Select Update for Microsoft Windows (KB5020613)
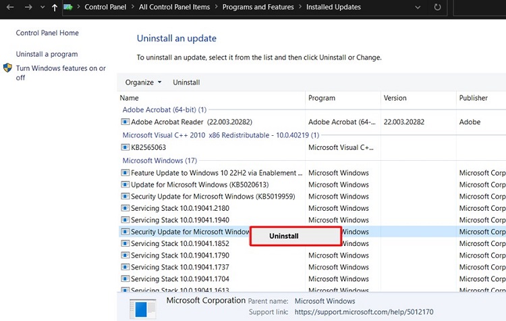 point(200,184)
